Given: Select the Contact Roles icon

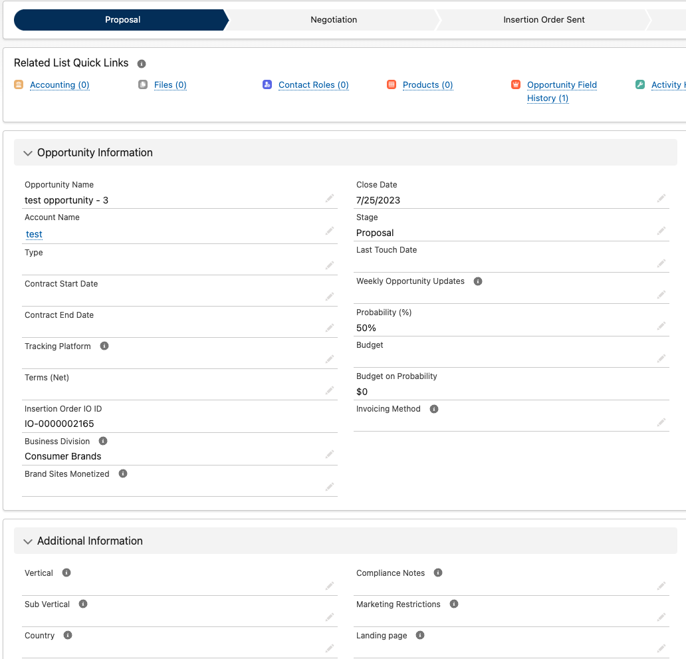Looking at the screenshot, I should click(x=267, y=84).
